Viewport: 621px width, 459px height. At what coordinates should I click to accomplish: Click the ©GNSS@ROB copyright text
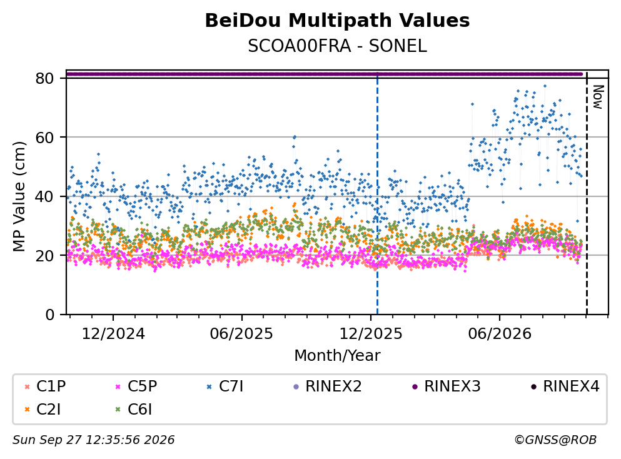555,440
